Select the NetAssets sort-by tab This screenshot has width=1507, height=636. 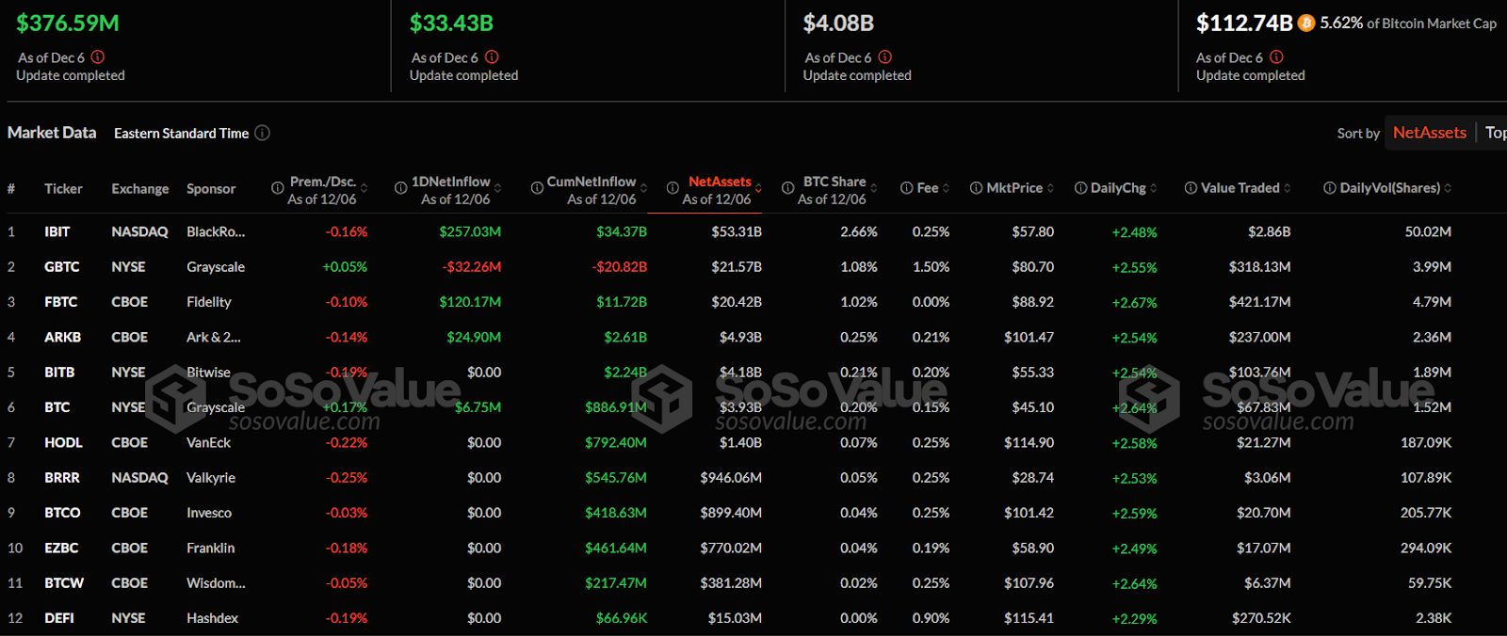1429,133
